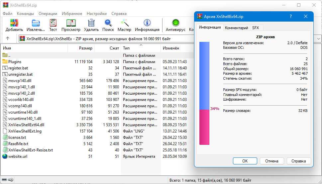Screen dimensions: 322x184
Task: Click the help question mark in dialog title
Action: click(x=290, y=16)
